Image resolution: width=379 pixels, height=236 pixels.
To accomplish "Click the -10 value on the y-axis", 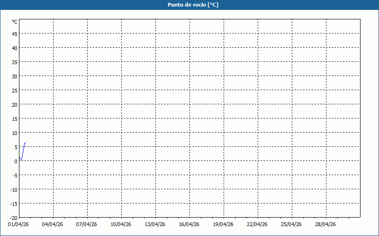I will pos(14,189).
